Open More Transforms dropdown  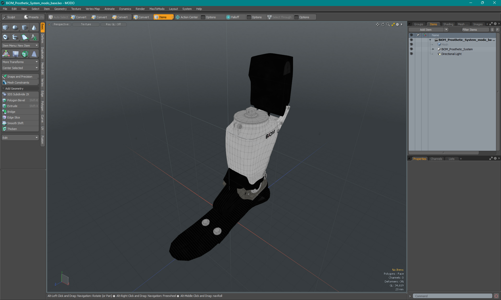pos(20,62)
